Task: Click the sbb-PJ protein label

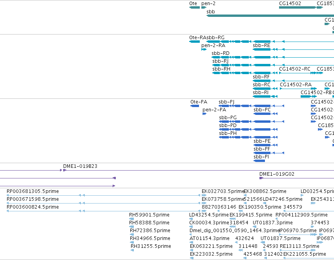Action: point(226,102)
